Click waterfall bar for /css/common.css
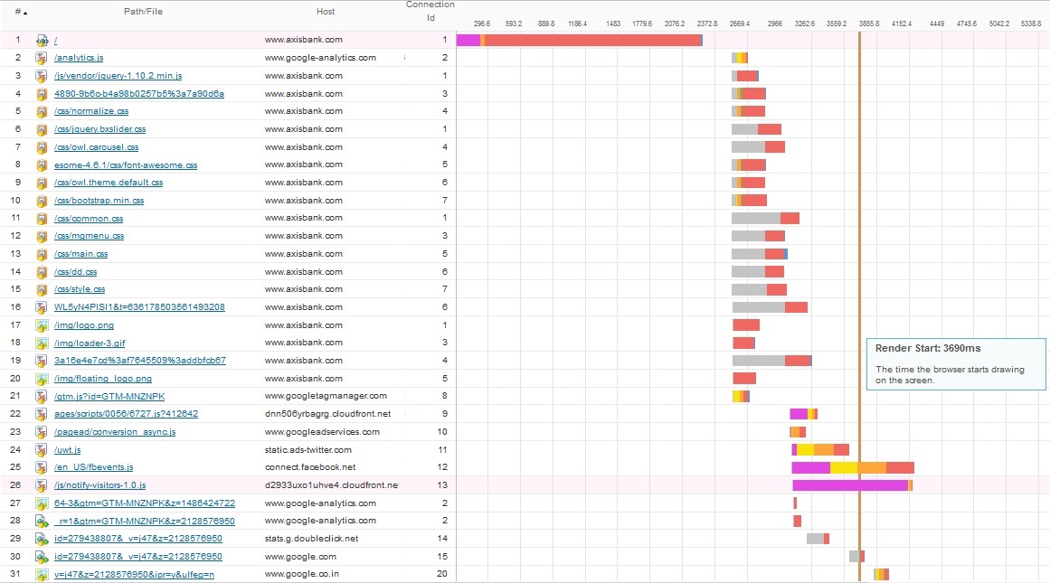 coord(765,218)
